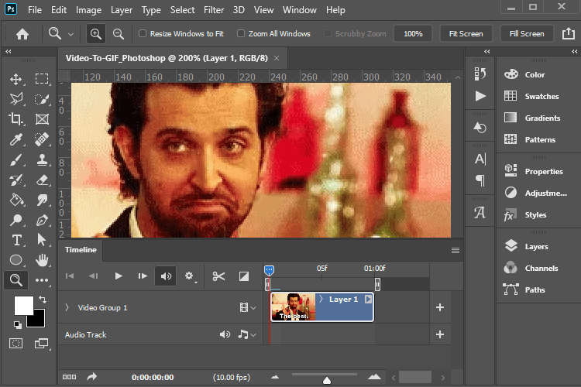Click the Fill Screen button
The width and height of the screenshot is (581, 387).
tap(527, 34)
